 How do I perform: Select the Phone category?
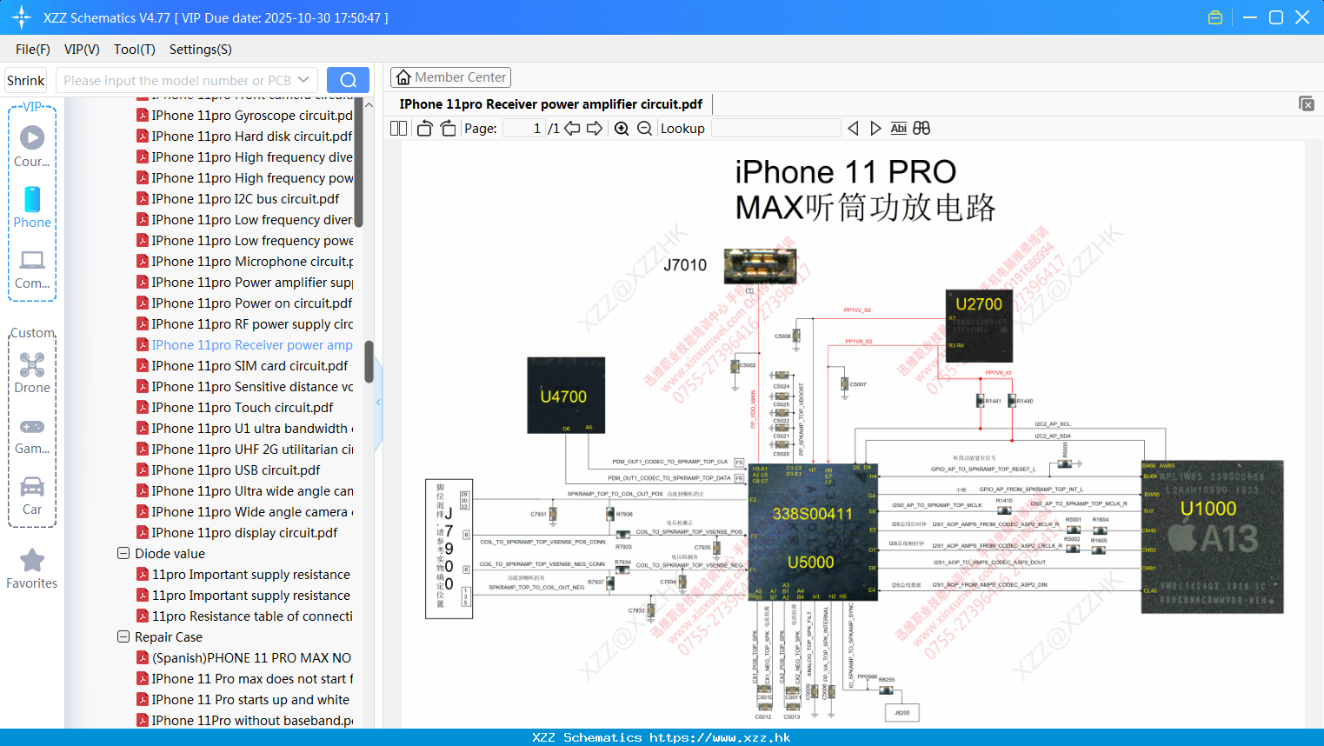tap(32, 207)
